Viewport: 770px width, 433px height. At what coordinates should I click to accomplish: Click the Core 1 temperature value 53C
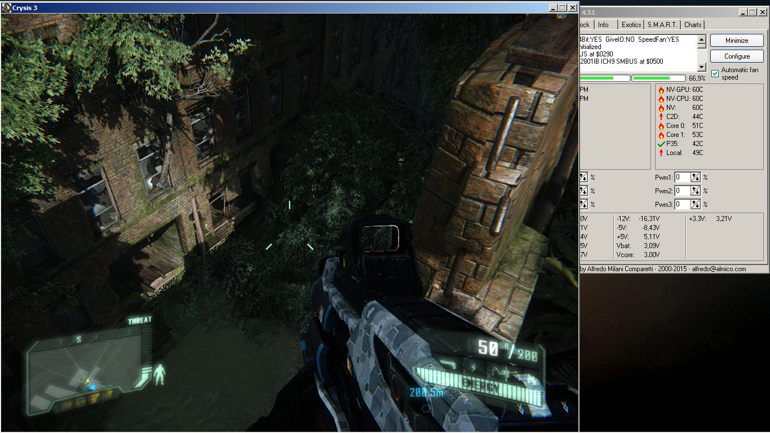[698, 135]
